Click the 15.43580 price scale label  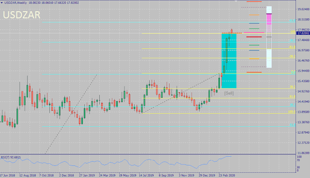[x=304, y=81]
